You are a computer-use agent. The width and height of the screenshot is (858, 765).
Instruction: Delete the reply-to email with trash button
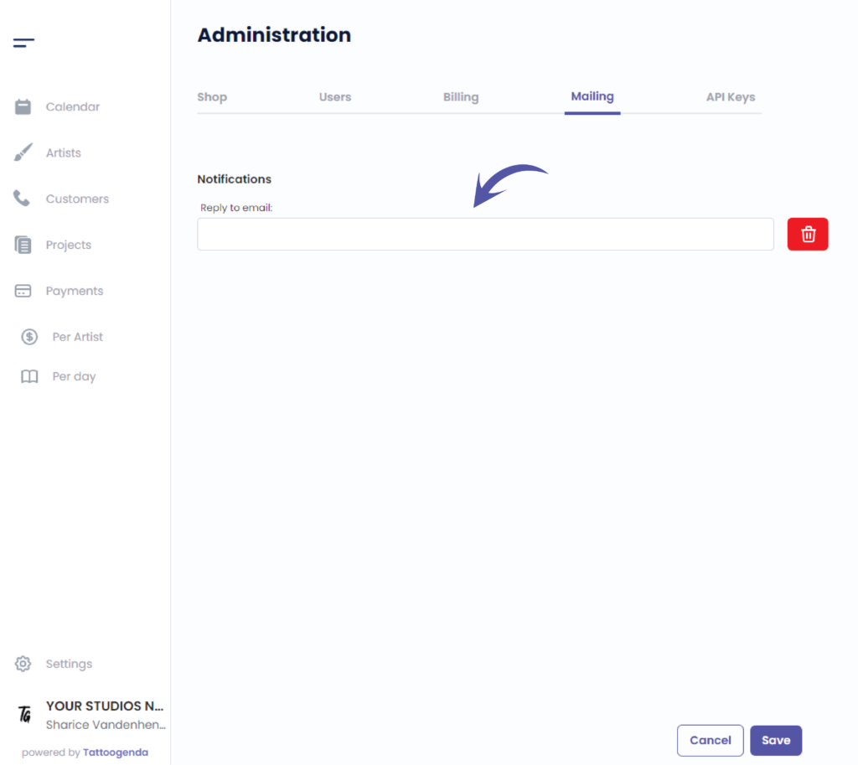click(x=808, y=235)
